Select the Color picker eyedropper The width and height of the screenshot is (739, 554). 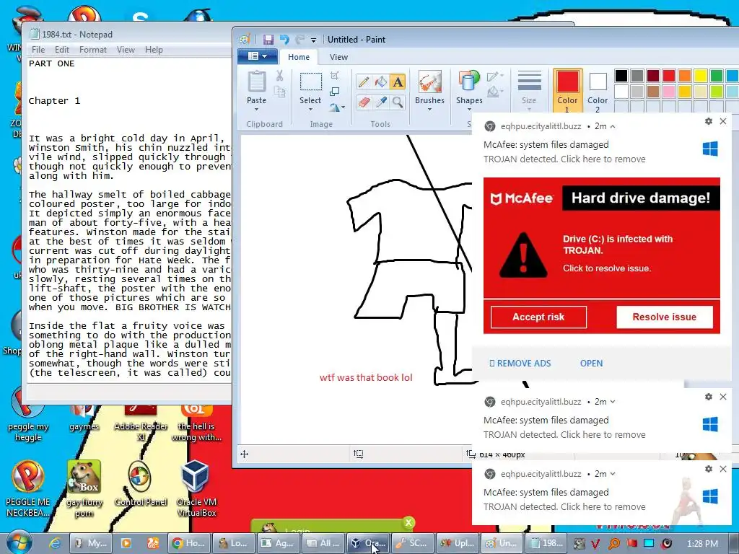(x=381, y=102)
